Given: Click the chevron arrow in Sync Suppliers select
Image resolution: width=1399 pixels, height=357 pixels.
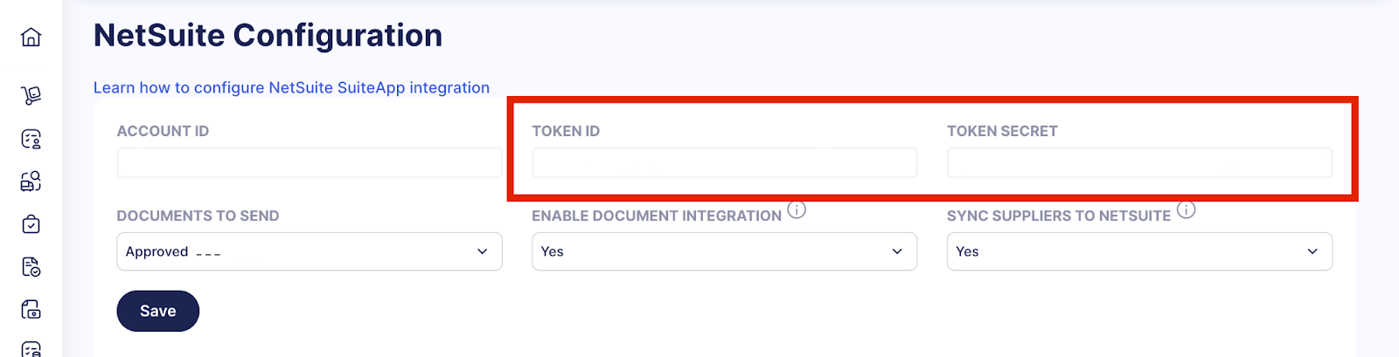Looking at the screenshot, I should click(1312, 251).
